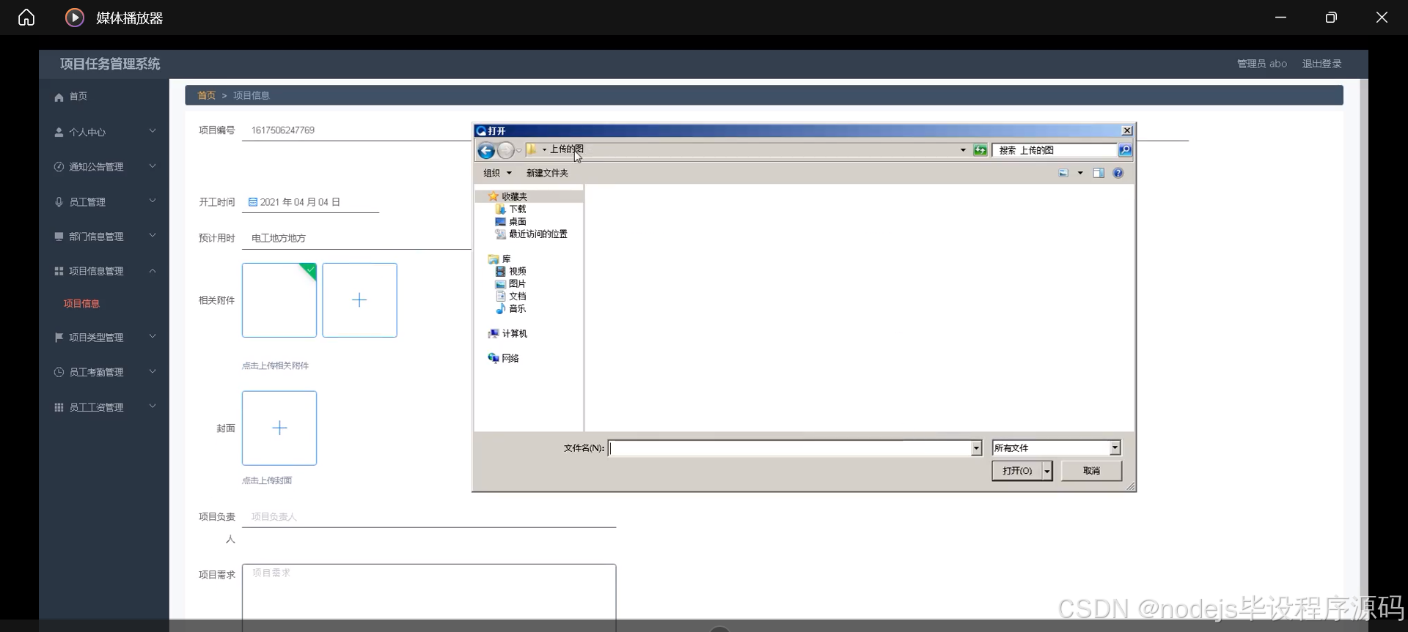The width and height of the screenshot is (1408, 632).
Task: Click the media player play logo icon
Action: point(74,18)
